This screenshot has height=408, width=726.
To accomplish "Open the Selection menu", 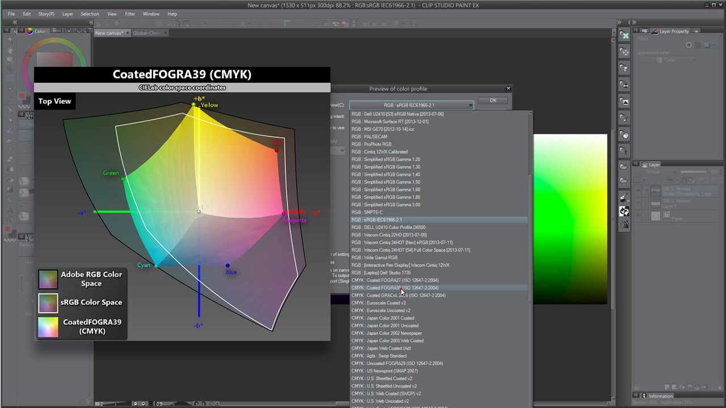I will [x=90, y=14].
